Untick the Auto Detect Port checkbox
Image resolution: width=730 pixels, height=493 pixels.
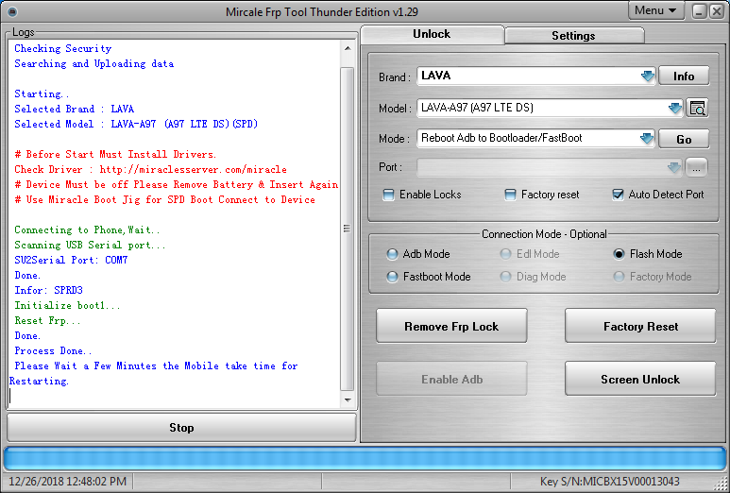point(618,195)
